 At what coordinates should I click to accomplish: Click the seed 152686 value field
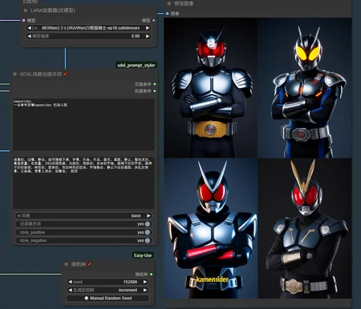[x=107, y=282]
